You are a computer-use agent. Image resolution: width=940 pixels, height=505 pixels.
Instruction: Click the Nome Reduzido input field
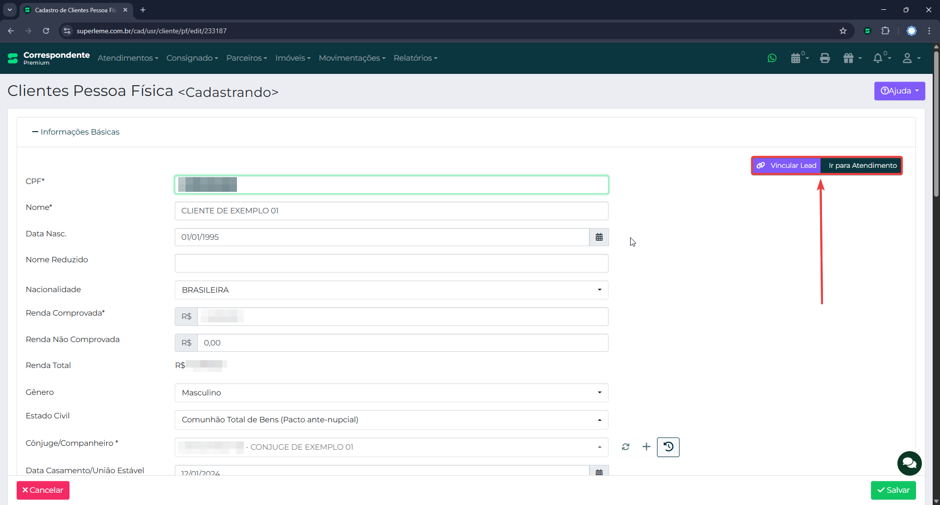point(391,264)
